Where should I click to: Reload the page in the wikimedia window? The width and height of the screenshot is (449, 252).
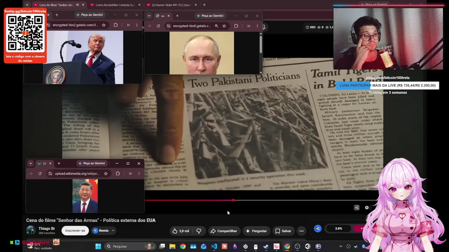40,174
